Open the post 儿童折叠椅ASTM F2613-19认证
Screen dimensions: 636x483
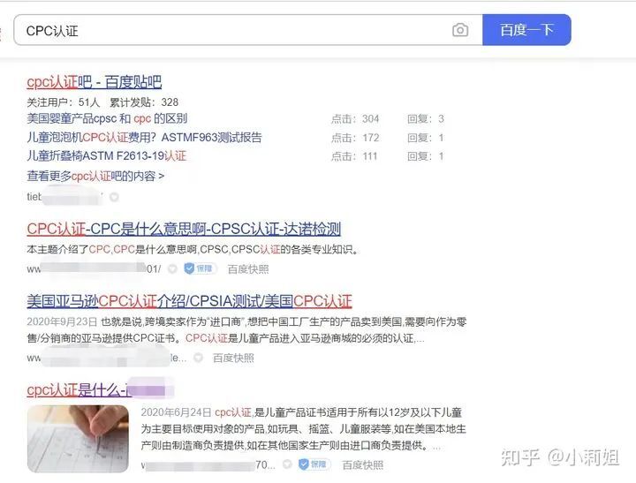[106, 156]
